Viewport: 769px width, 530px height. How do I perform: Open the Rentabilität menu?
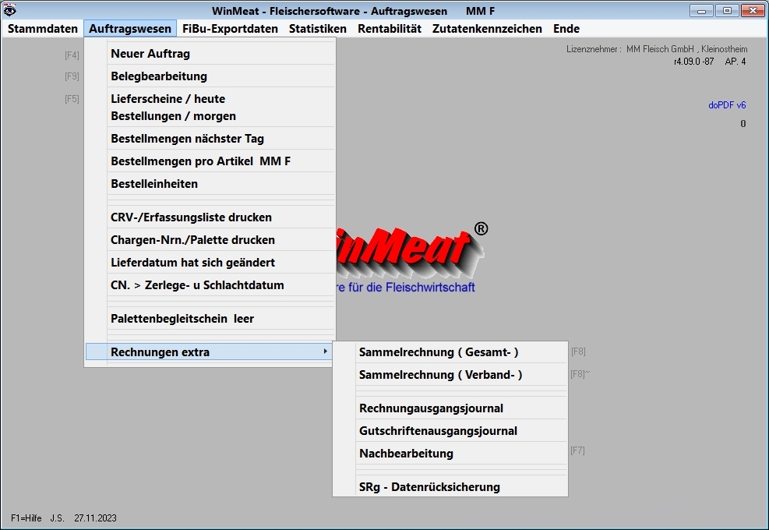point(390,29)
